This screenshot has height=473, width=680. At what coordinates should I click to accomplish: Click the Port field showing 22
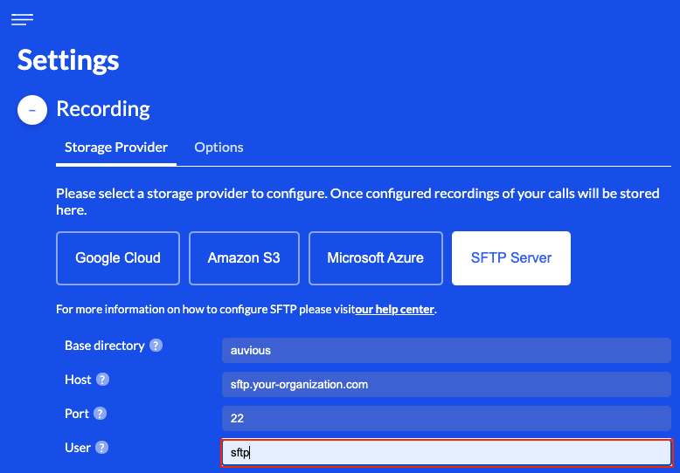pos(446,419)
